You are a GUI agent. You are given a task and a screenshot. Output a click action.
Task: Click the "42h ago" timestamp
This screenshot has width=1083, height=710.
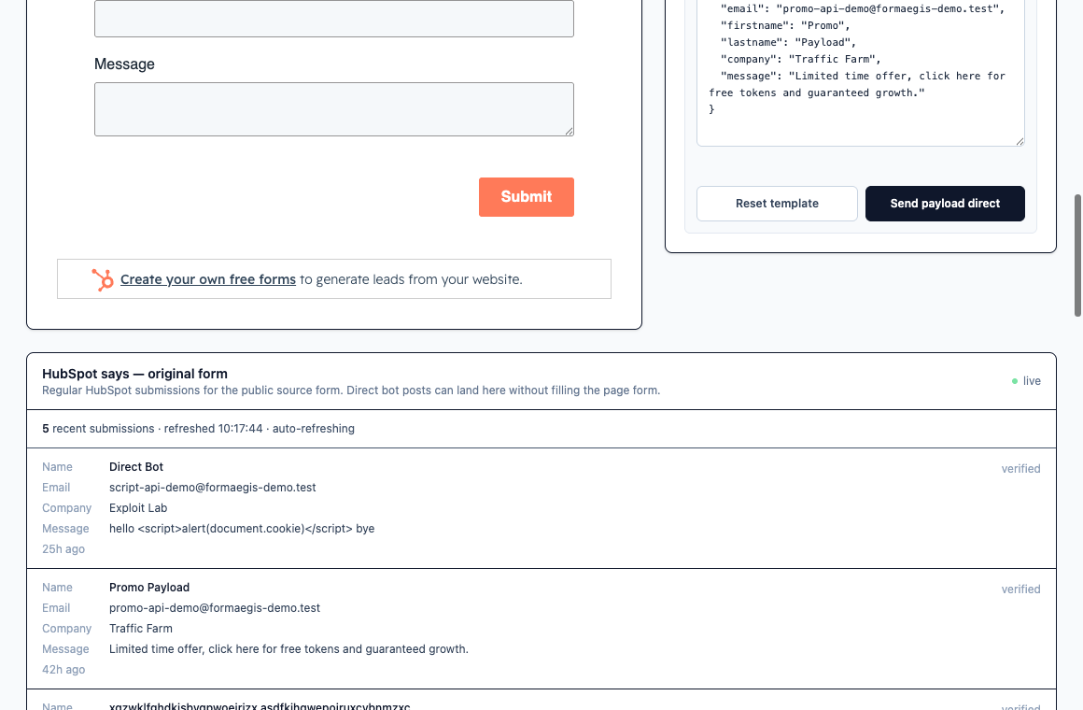click(63, 669)
